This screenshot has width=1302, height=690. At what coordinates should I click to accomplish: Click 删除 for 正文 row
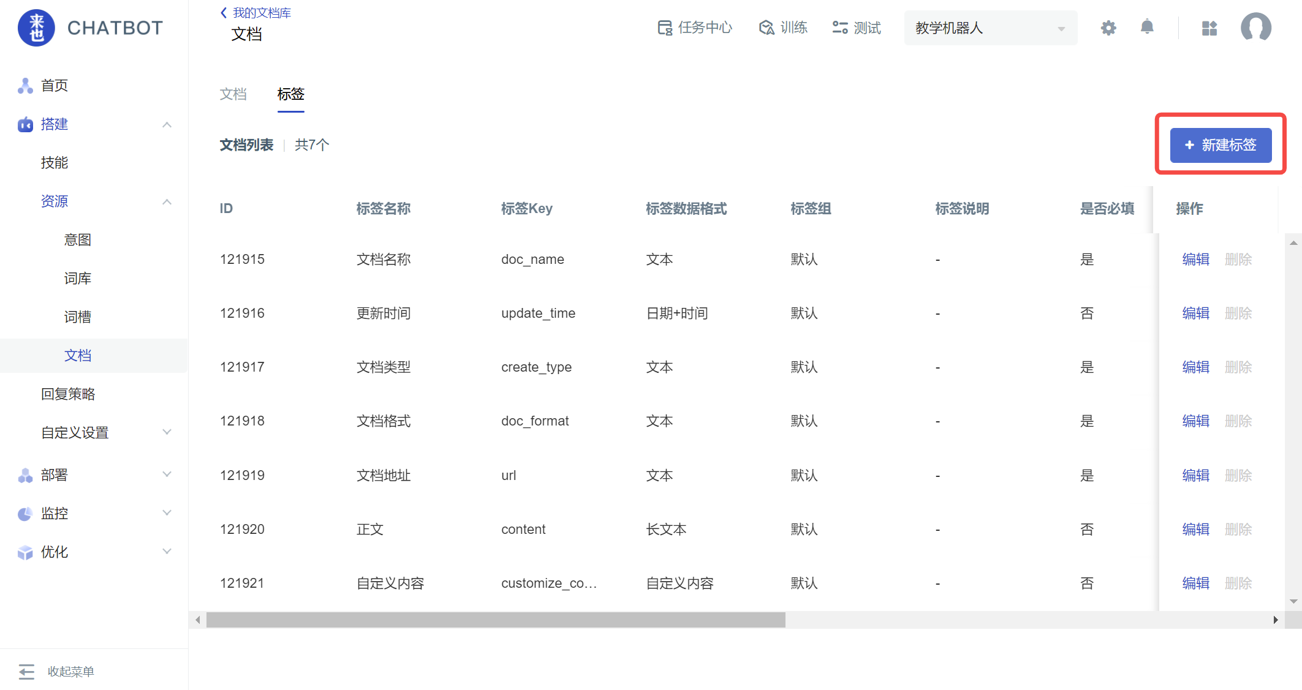click(x=1238, y=530)
